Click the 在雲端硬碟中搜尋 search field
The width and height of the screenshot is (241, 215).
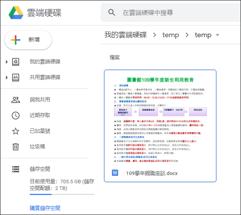click(x=171, y=13)
